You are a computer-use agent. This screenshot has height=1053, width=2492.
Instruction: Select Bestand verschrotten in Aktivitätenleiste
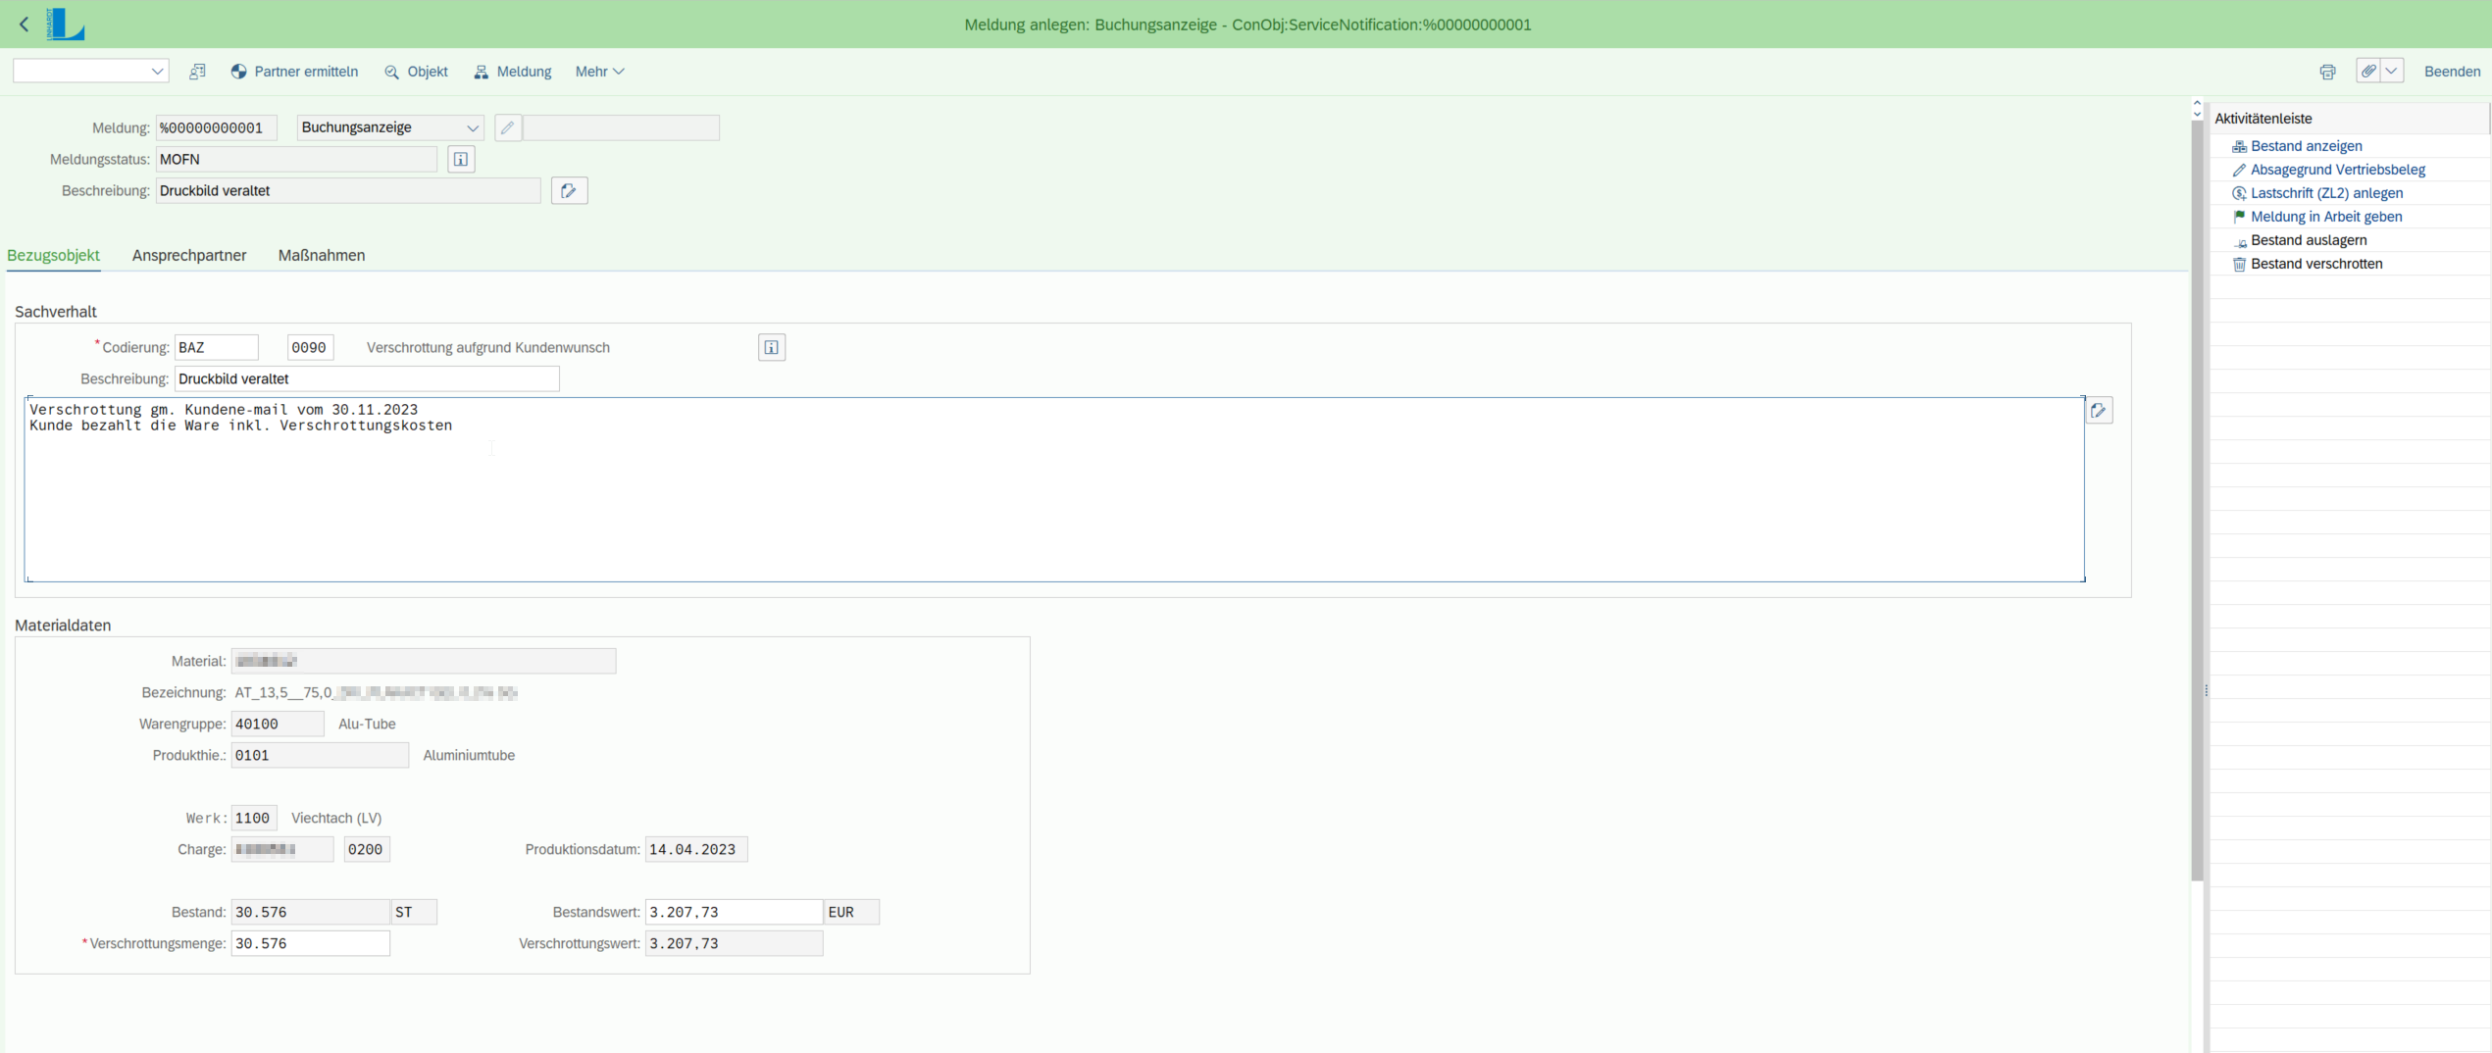[2315, 264]
